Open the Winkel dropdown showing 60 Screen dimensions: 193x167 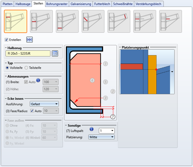coord(49,137)
